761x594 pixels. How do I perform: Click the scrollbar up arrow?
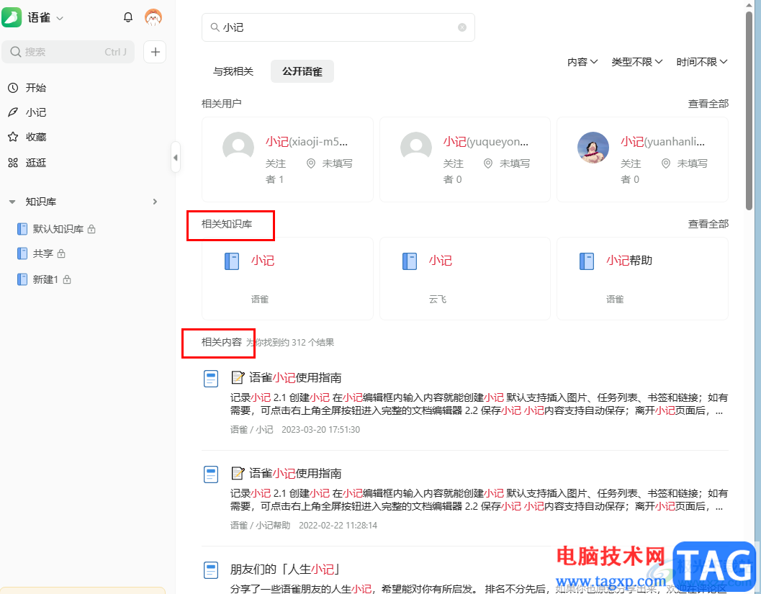[749, 4]
